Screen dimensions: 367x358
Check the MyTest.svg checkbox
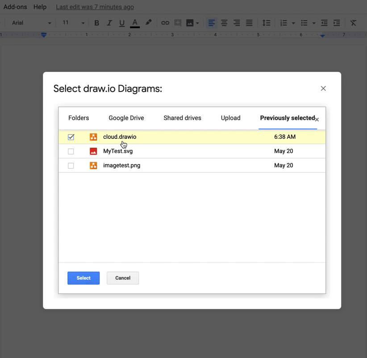click(x=71, y=151)
